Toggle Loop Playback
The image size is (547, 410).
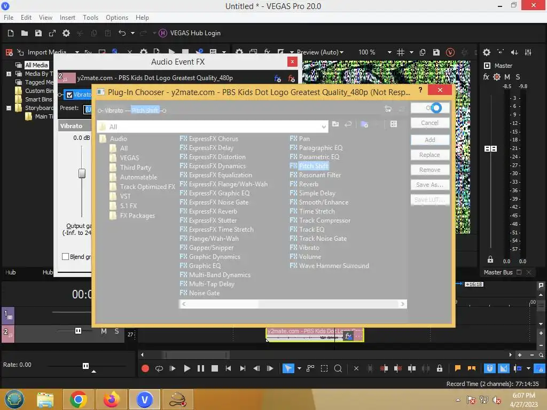coord(159,368)
